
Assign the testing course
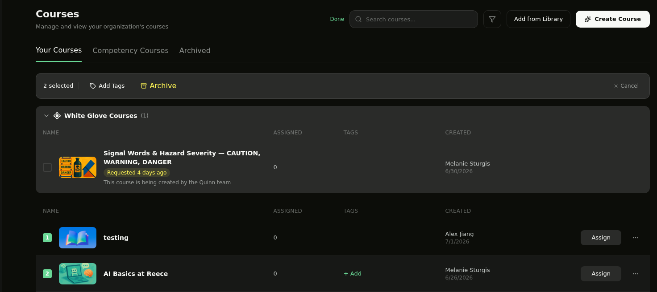tap(601, 238)
